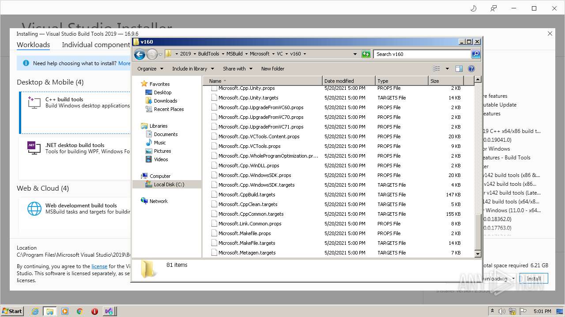Expand the view options dropdown arrow
This screenshot has height=317, width=565.
point(447,69)
